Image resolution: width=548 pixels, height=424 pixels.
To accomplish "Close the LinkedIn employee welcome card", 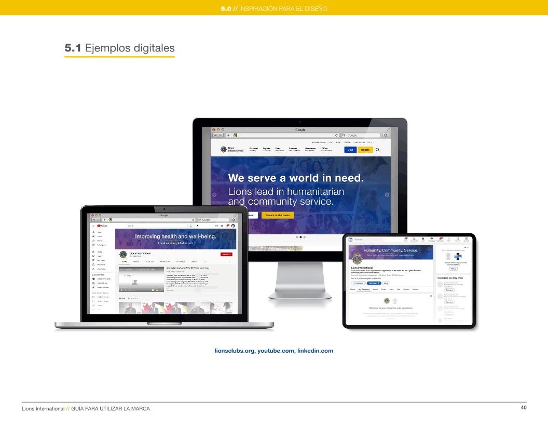I will (431, 296).
